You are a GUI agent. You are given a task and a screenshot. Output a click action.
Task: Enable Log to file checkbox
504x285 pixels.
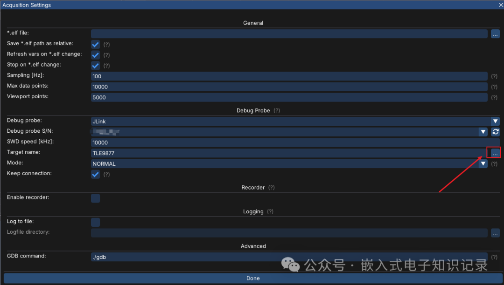[x=96, y=222]
